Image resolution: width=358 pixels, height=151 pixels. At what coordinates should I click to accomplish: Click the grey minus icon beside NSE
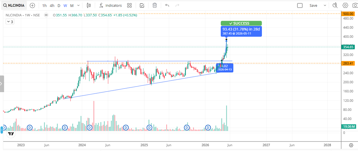tap(46, 15)
